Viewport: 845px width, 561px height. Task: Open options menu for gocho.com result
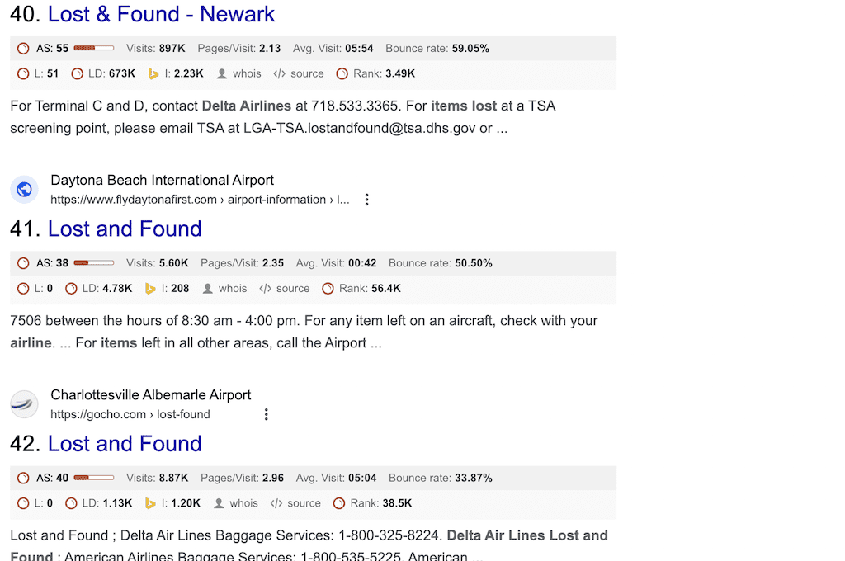pyautogui.click(x=267, y=414)
